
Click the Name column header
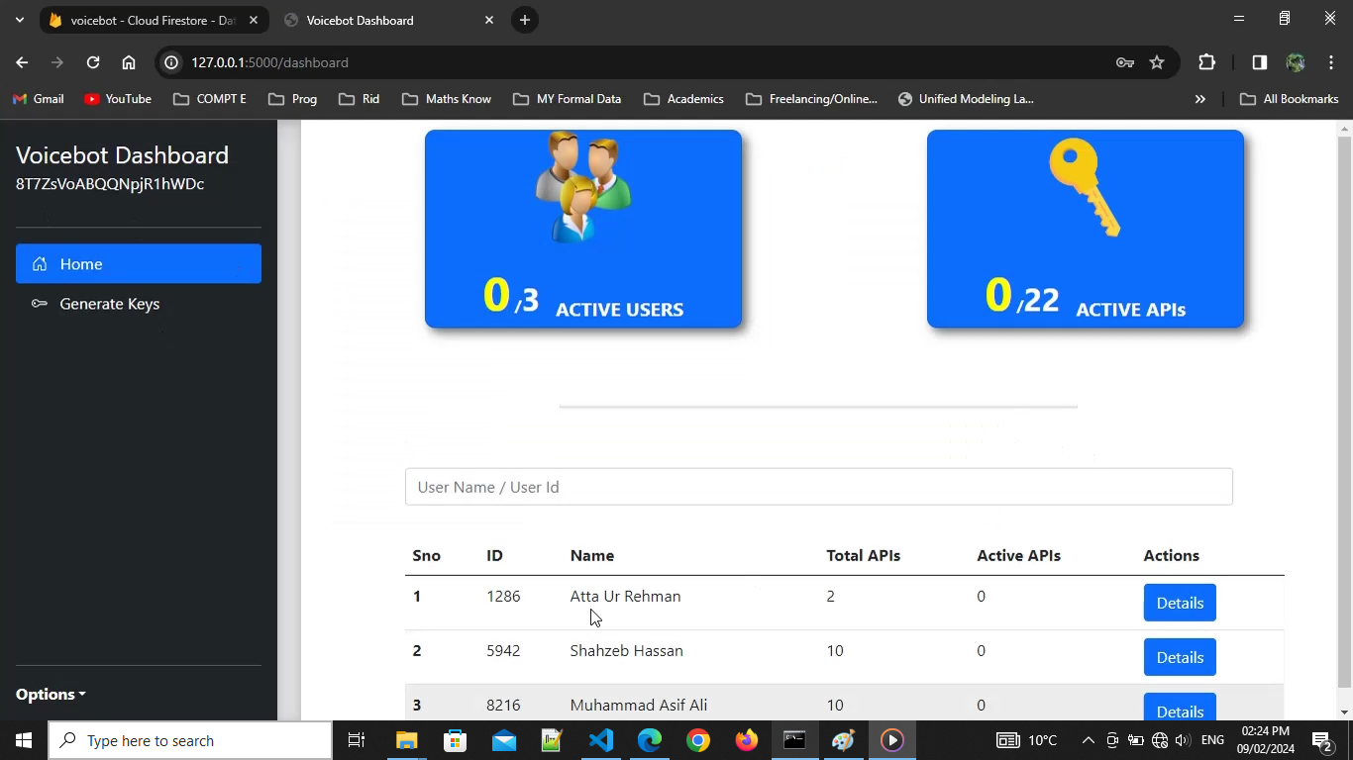592,556
